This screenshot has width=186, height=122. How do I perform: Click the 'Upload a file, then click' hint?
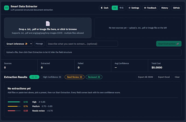tap(39, 52)
